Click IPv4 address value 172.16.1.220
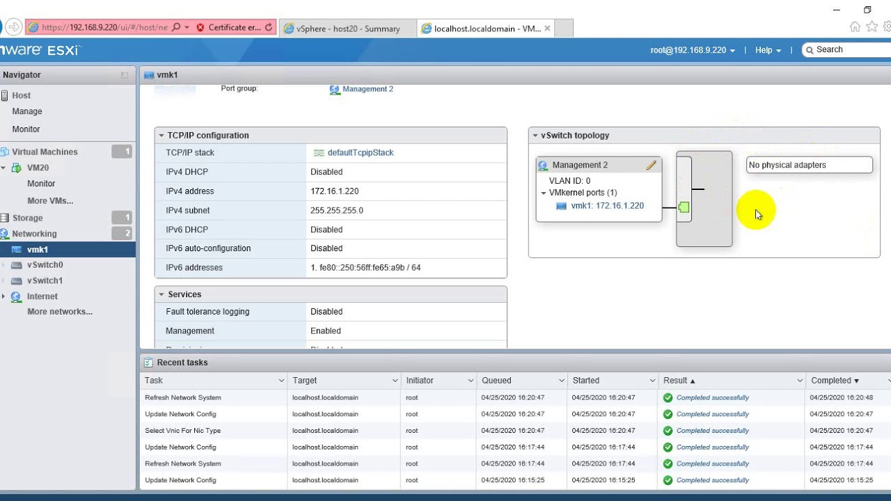This screenshot has height=501, width=891. (334, 191)
